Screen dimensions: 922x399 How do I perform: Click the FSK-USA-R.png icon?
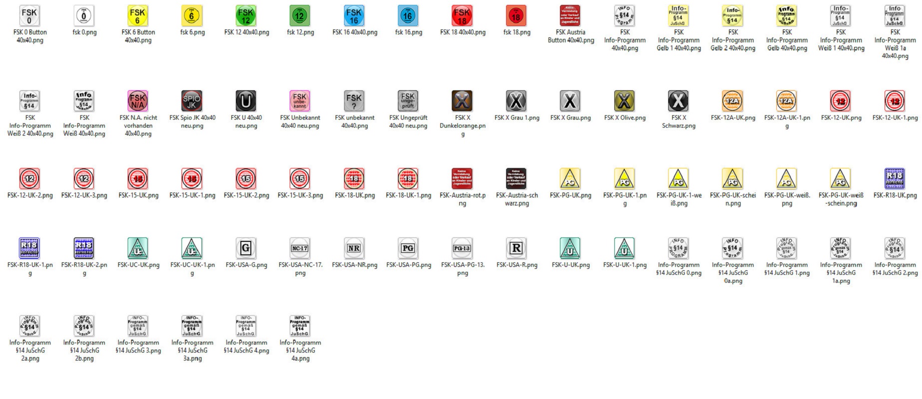point(517,248)
